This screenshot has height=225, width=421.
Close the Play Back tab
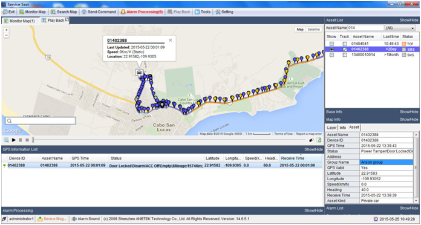[67, 19]
